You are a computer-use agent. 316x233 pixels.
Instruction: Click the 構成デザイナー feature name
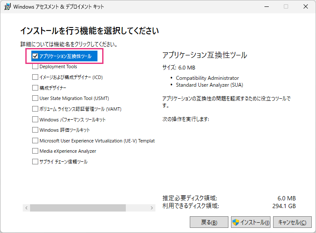53,88
